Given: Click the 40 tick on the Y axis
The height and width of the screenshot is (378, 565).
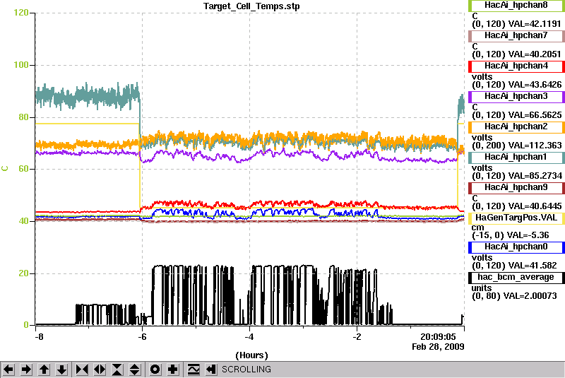Looking at the screenshot, I should 23,221.
